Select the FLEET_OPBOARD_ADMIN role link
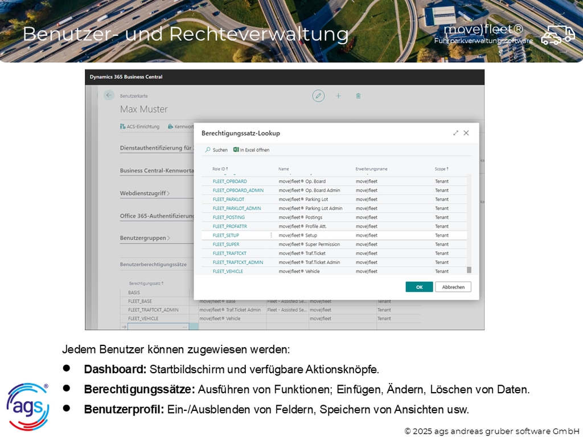The image size is (583, 437). (x=238, y=190)
